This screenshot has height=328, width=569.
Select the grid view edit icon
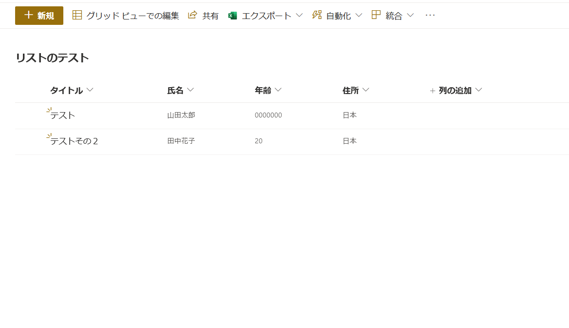77,15
